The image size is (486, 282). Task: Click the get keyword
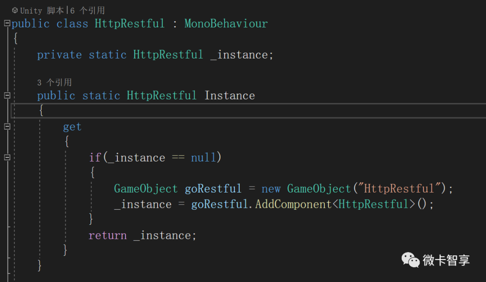point(72,127)
